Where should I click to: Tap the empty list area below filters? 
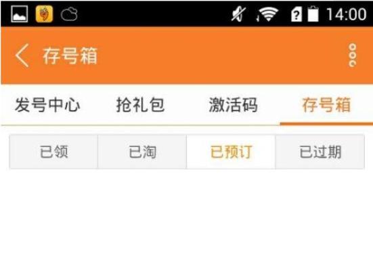click(187, 223)
